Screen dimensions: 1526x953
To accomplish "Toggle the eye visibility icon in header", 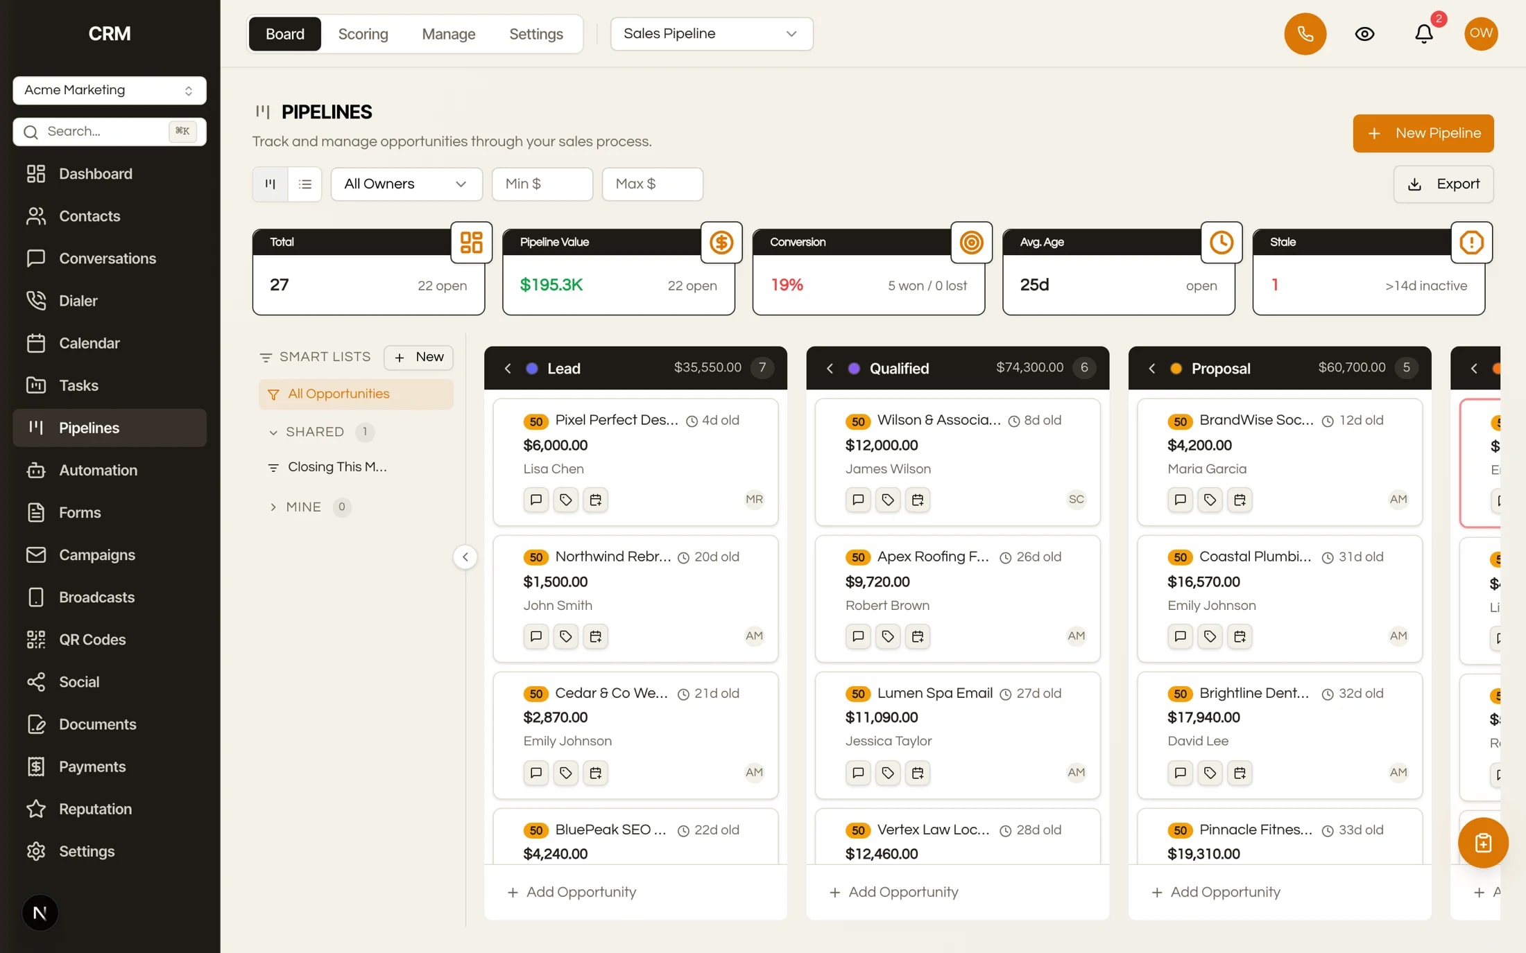I will pos(1364,33).
